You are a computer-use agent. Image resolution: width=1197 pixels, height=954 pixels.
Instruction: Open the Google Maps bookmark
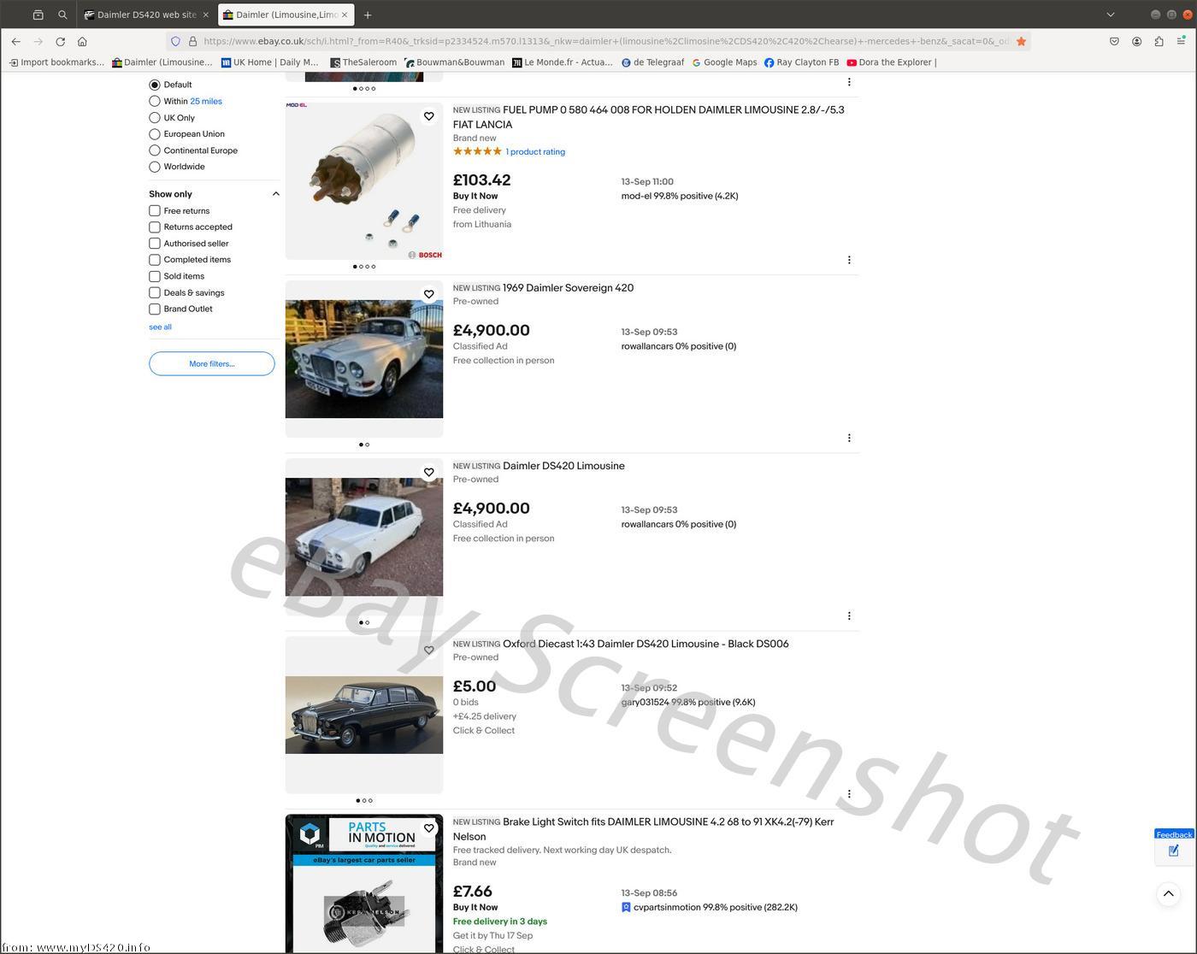(x=724, y=62)
